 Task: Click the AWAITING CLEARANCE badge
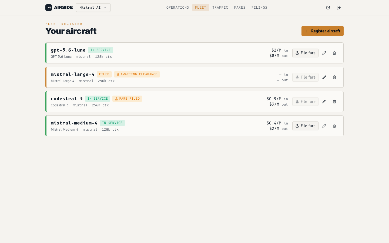[137, 74]
